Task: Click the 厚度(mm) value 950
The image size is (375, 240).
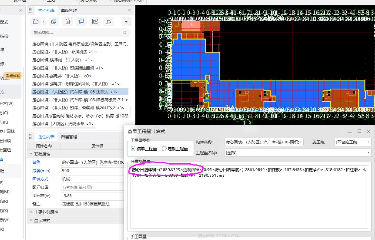Action: pos(93,170)
